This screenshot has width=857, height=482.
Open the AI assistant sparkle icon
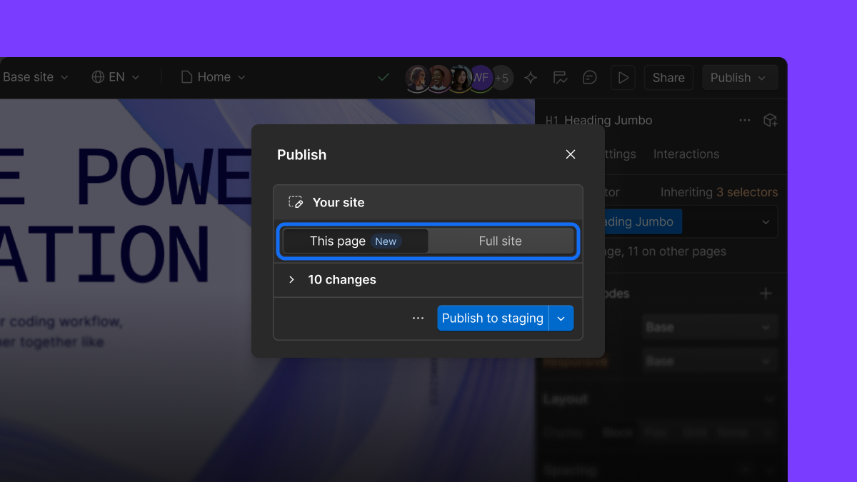pos(530,77)
